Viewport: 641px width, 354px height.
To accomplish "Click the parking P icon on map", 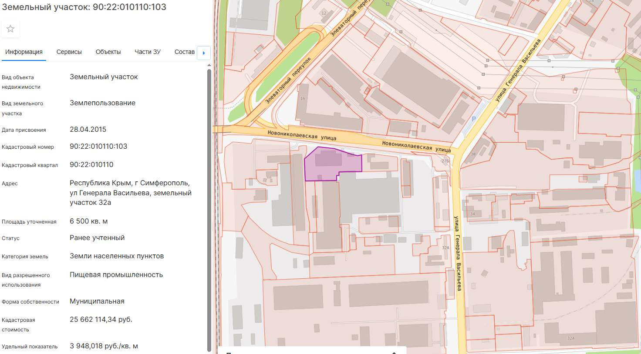I will pos(474,119).
